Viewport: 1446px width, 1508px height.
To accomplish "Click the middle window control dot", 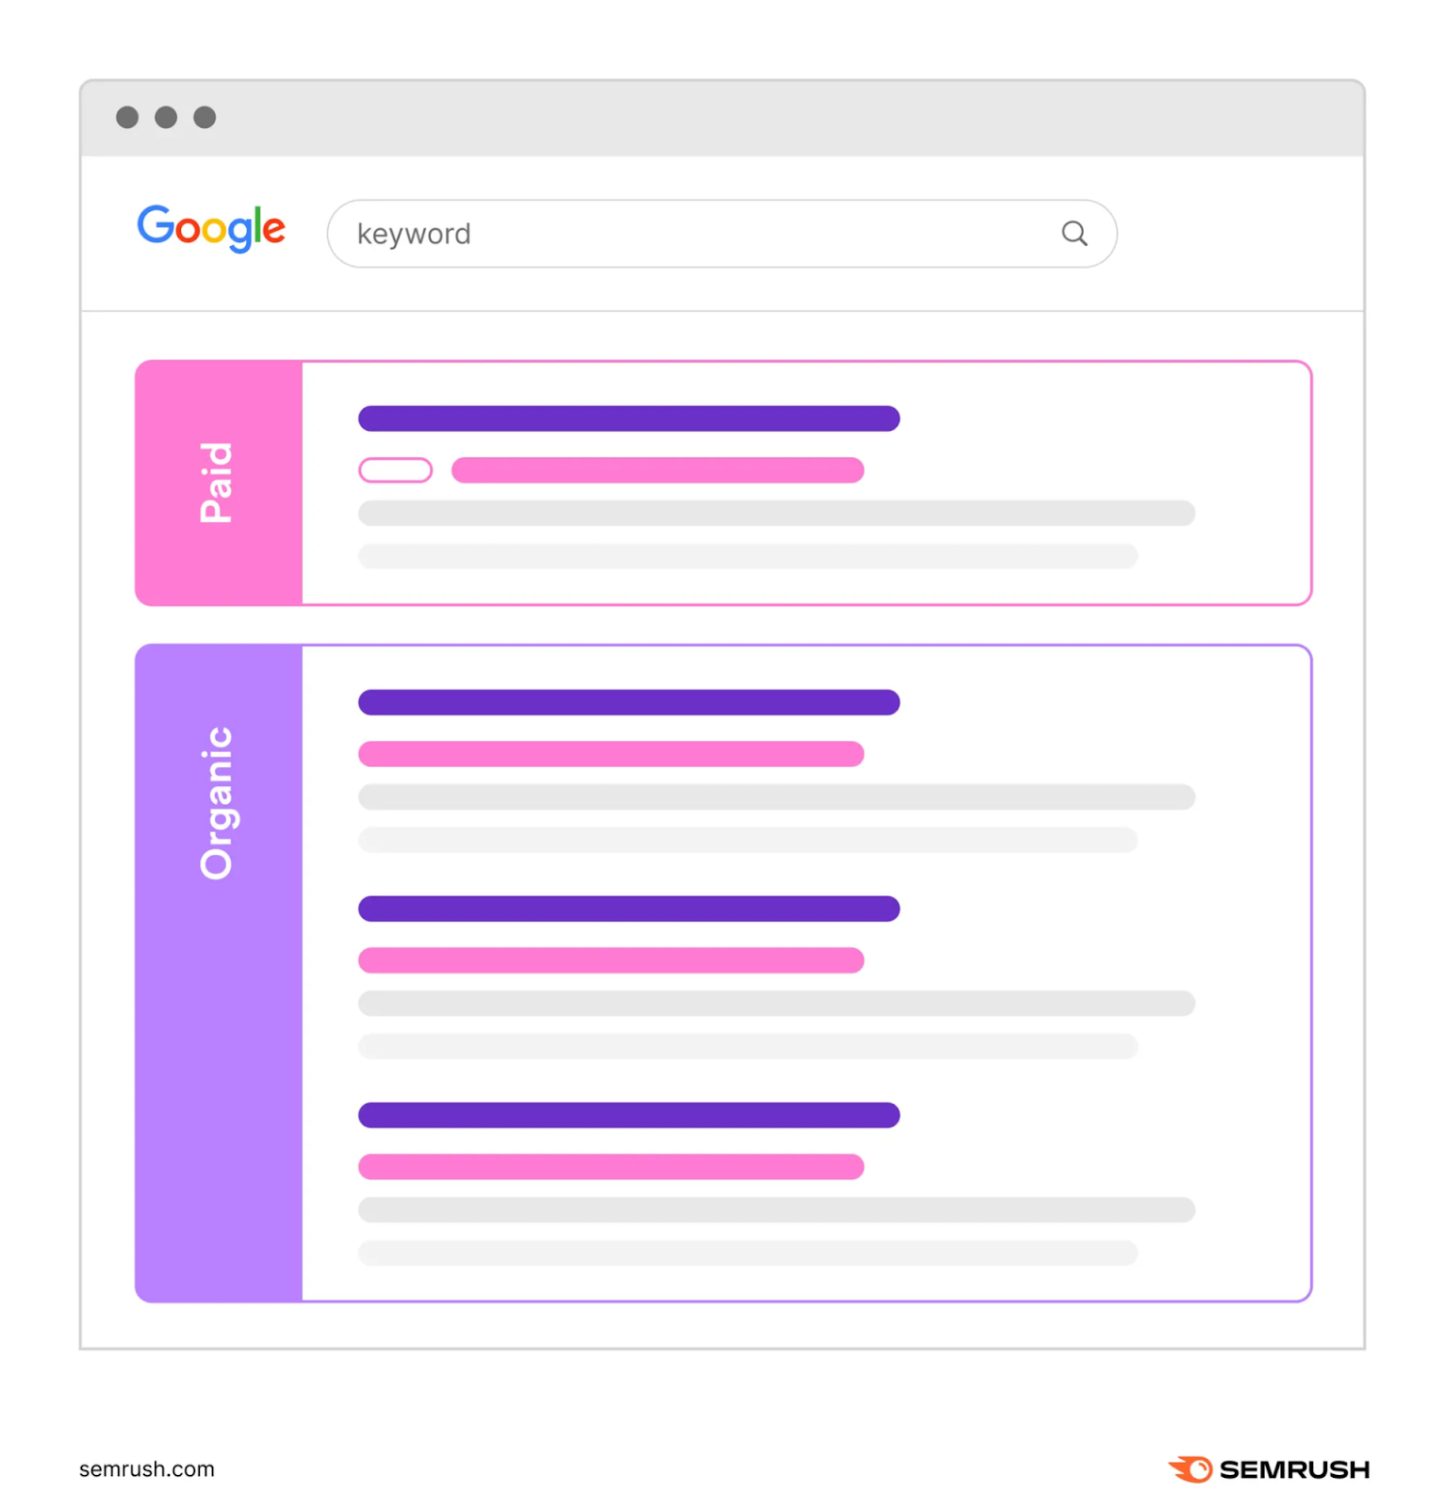I will point(166,117).
